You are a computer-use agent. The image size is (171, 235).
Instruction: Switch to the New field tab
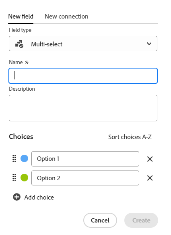21,17
